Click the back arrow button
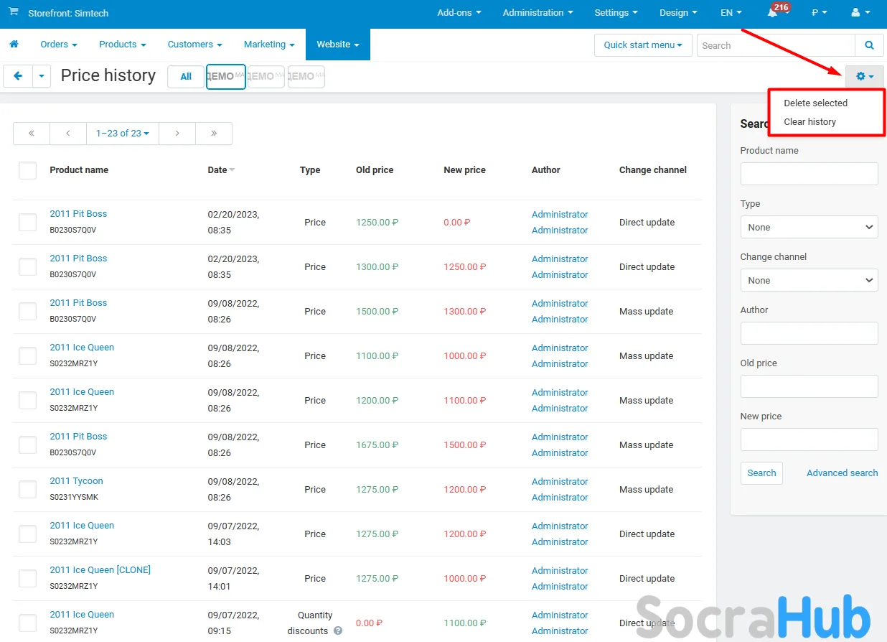This screenshot has height=642, width=887. coord(18,76)
